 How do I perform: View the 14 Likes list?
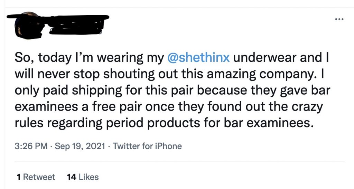pos(83,177)
